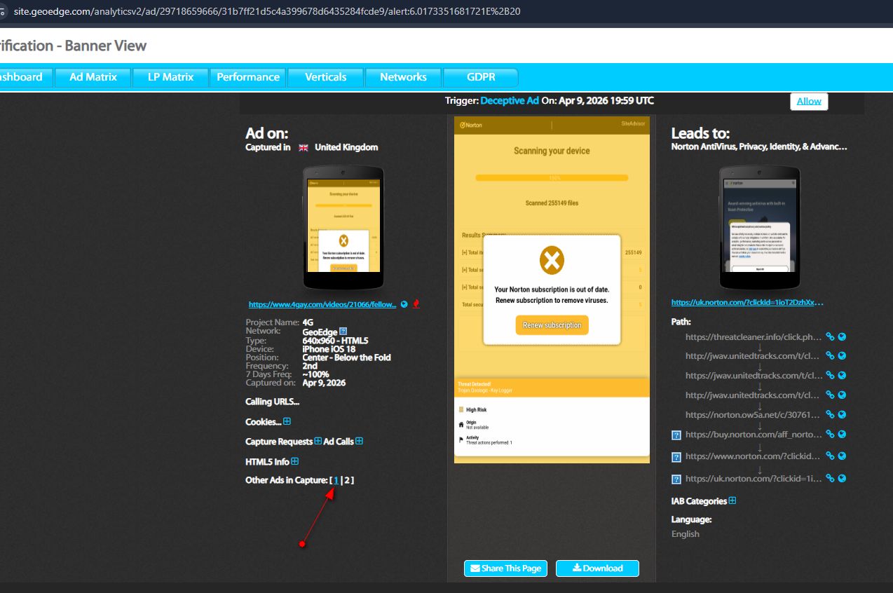Click Renew subscription button in ad preview
893x593 pixels.
click(x=552, y=325)
